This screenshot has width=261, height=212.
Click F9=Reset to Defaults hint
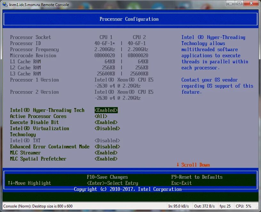197,177
